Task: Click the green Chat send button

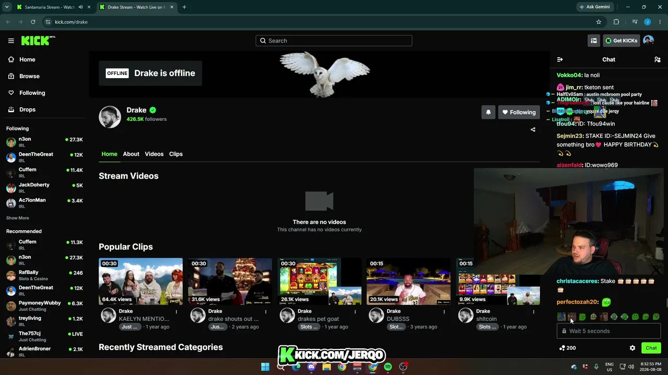Action: [x=651, y=348]
